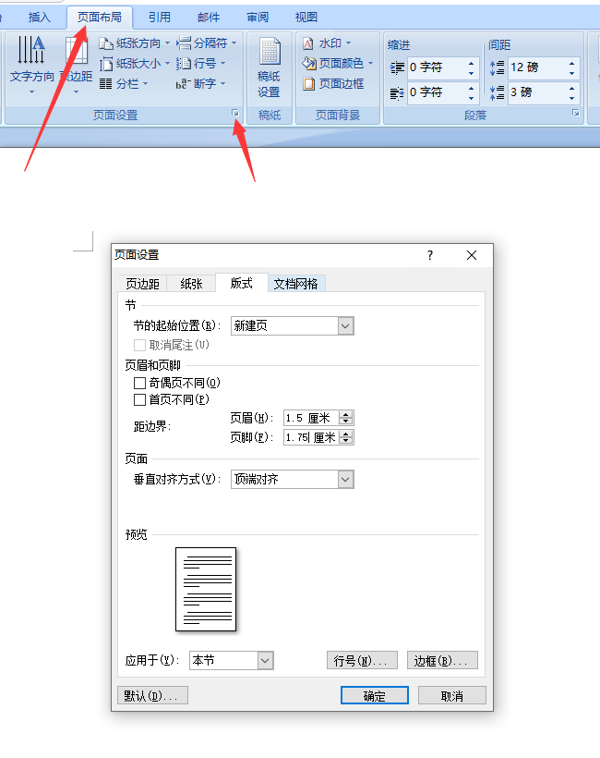Open the 文档网格 dialog tab
The image size is (600, 758).
(296, 284)
